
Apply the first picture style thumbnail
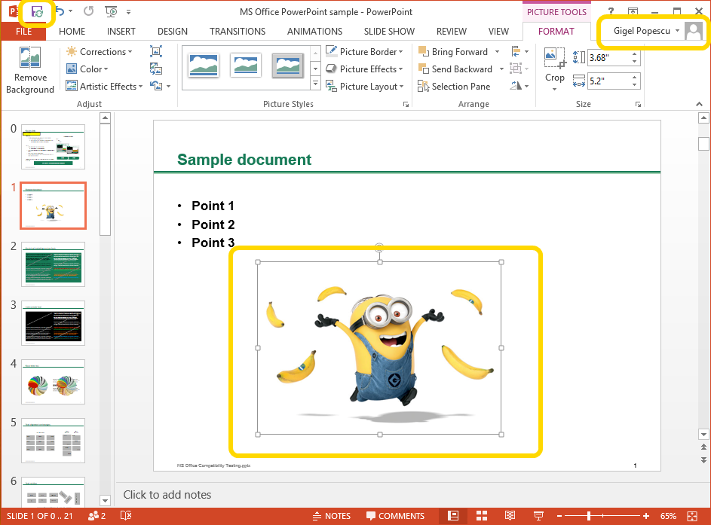(x=204, y=66)
